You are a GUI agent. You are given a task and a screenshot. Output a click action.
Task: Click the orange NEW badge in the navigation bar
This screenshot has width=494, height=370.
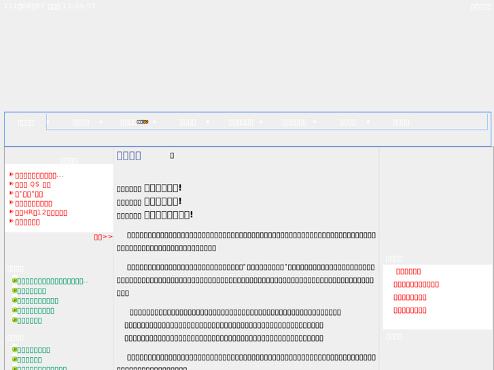pyautogui.click(x=143, y=122)
